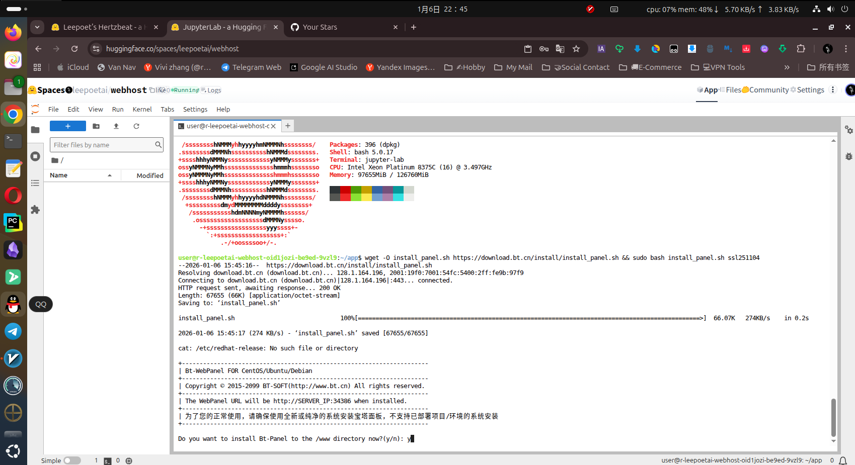Image resolution: width=855 pixels, height=465 pixels.
Task: Open the Extension Manager puzzle icon
Action: tap(35, 210)
